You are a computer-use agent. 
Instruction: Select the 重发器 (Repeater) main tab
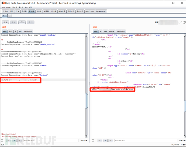pyautogui.click(x=32, y=11)
